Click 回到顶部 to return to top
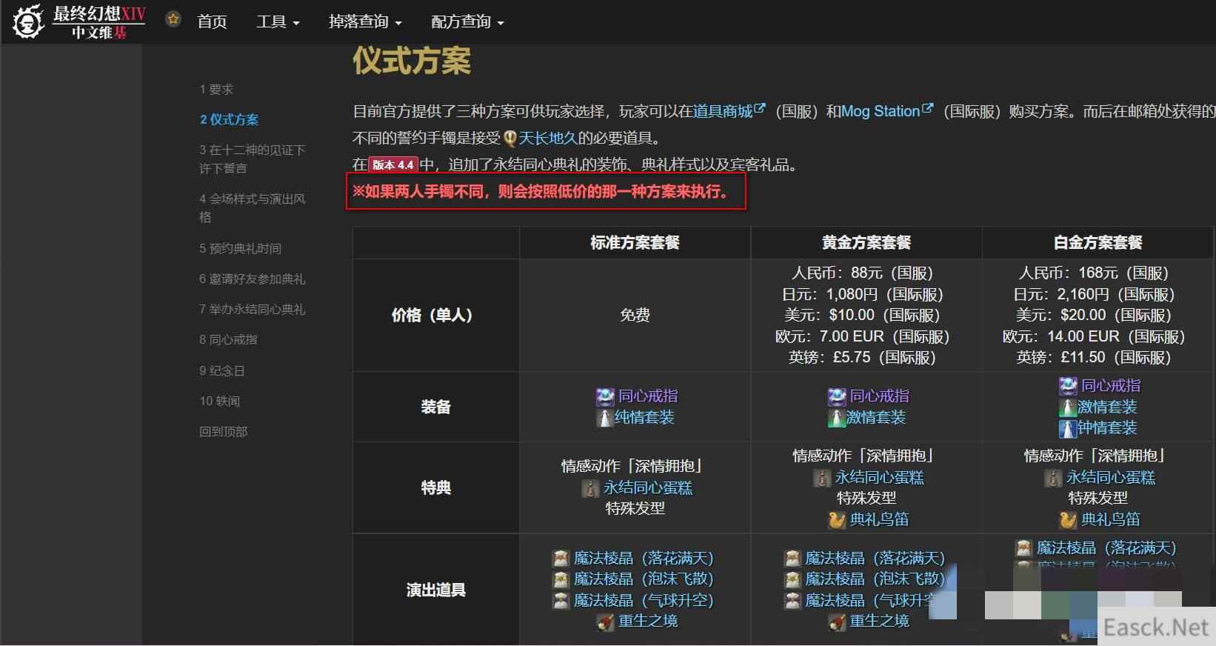Image resolution: width=1216 pixels, height=646 pixels. tap(223, 431)
